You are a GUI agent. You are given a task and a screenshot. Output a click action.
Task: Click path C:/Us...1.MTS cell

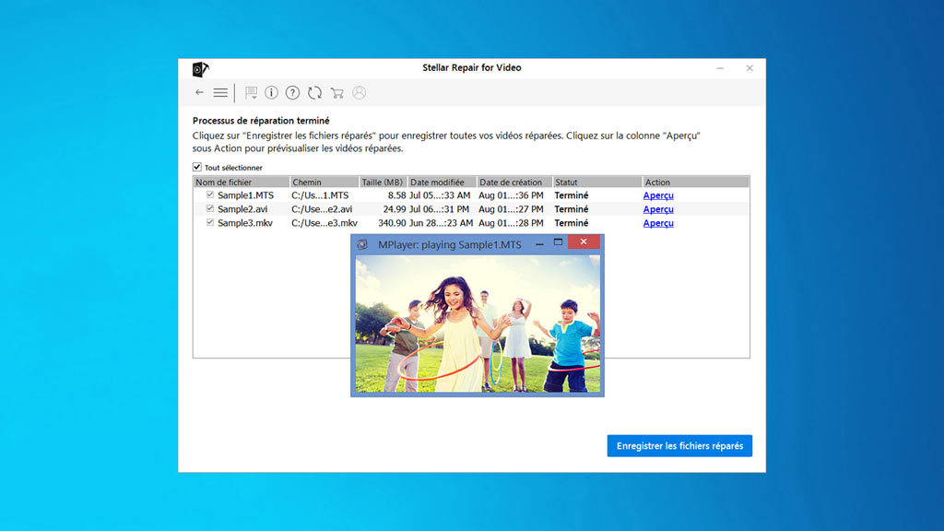320,195
